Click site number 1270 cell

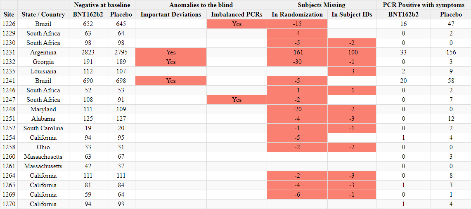(x=9, y=204)
